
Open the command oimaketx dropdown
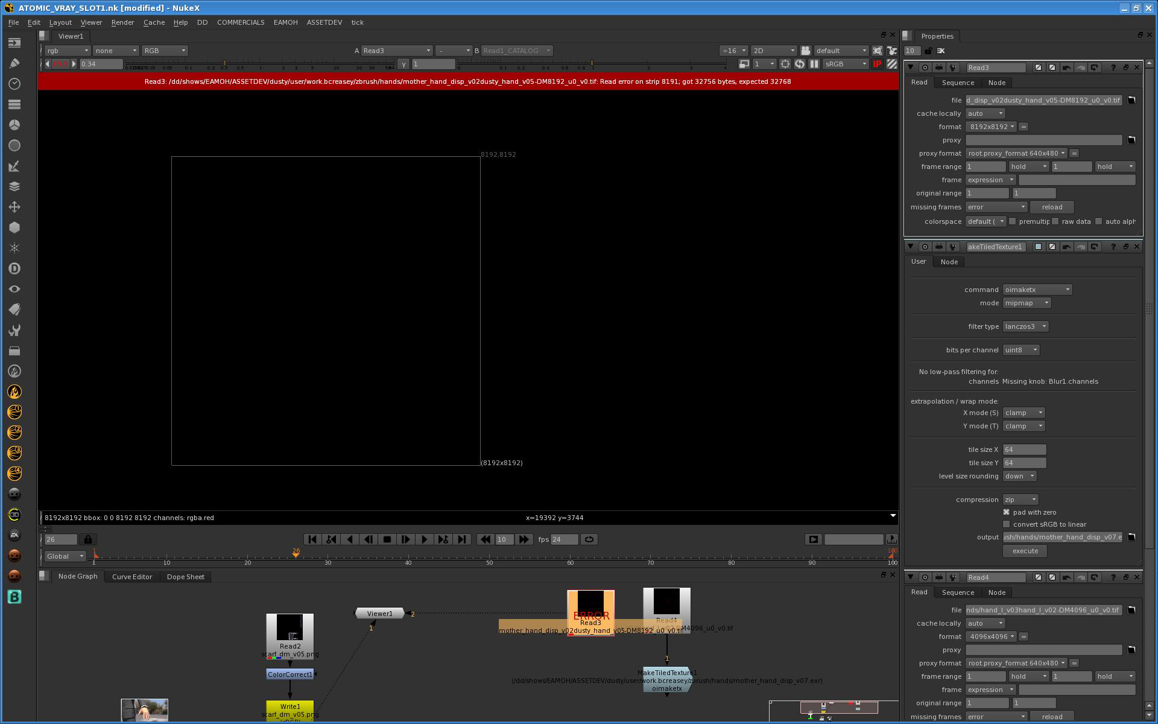(x=1037, y=290)
